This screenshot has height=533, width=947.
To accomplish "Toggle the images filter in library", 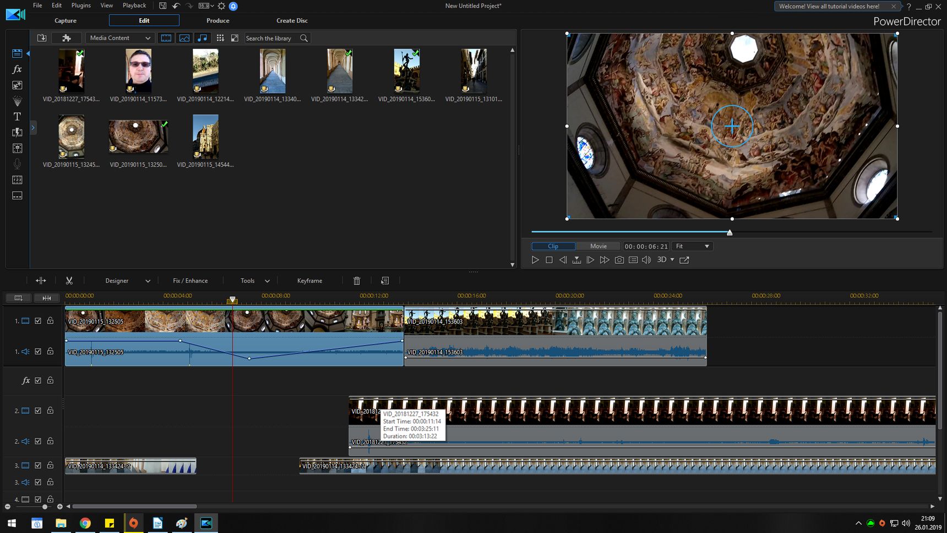I will pyautogui.click(x=184, y=38).
